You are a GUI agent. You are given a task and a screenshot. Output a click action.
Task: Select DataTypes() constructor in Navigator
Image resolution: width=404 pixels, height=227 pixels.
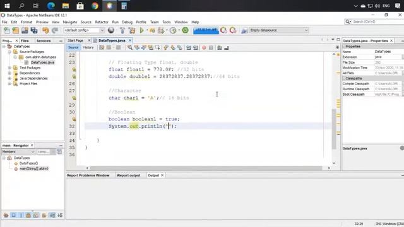point(28,163)
